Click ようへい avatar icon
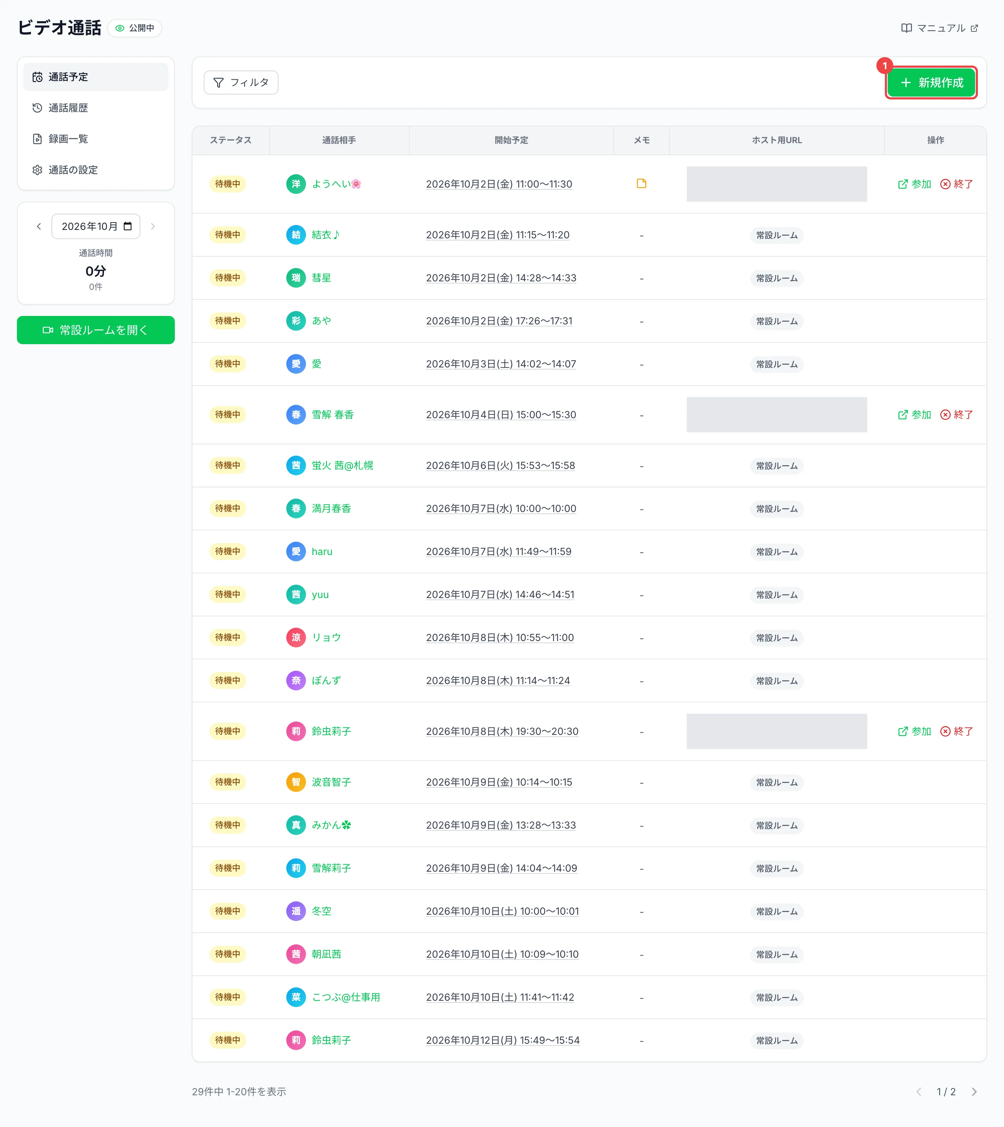The image size is (1004, 1127). (296, 184)
